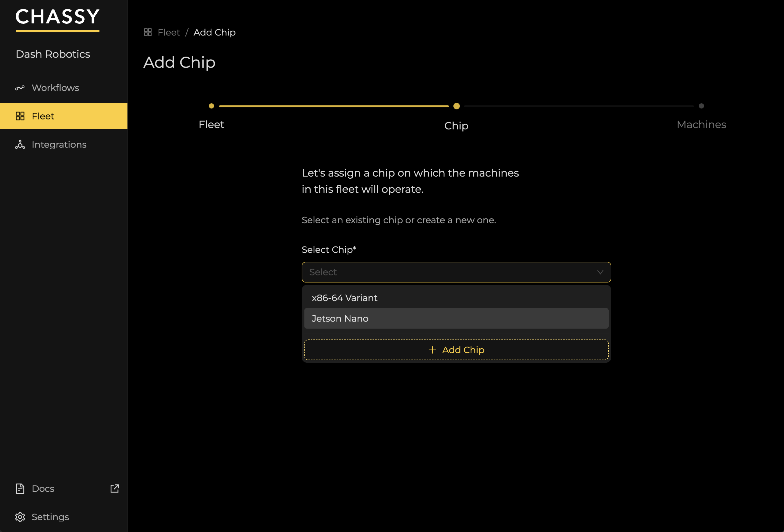Open Docs externally via external-link icon
Image resolution: width=784 pixels, height=532 pixels.
115,489
